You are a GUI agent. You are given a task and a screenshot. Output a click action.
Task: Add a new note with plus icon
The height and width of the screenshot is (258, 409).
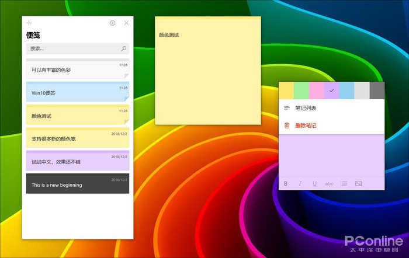tap(29, 23)
